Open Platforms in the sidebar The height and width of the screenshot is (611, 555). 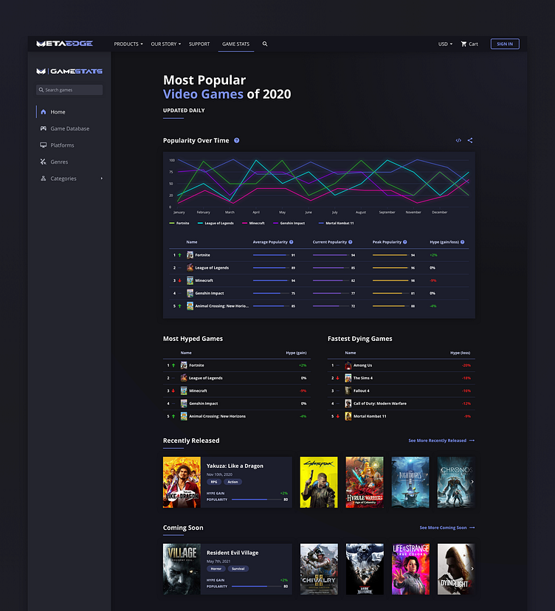click(x=57, y=145)
